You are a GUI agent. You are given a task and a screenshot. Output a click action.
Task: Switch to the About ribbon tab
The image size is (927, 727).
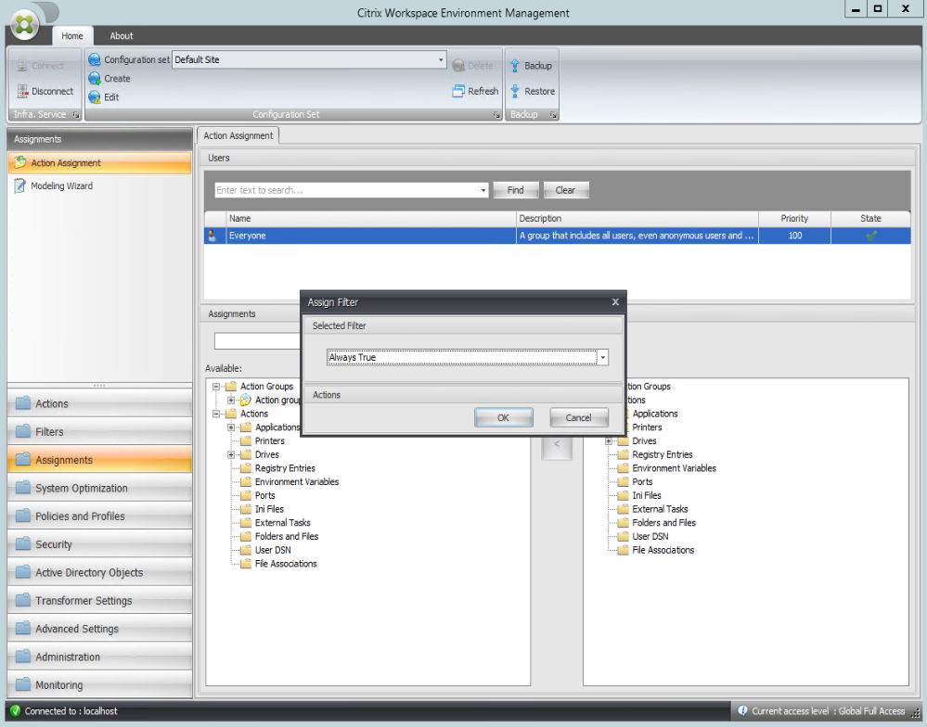coord(122,36)
